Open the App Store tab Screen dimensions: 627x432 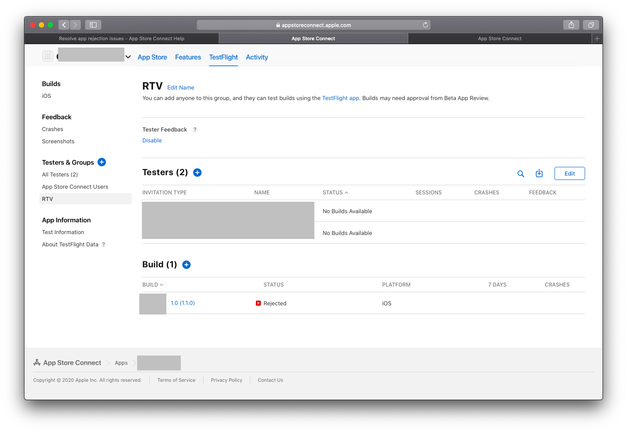click(152, 57)
